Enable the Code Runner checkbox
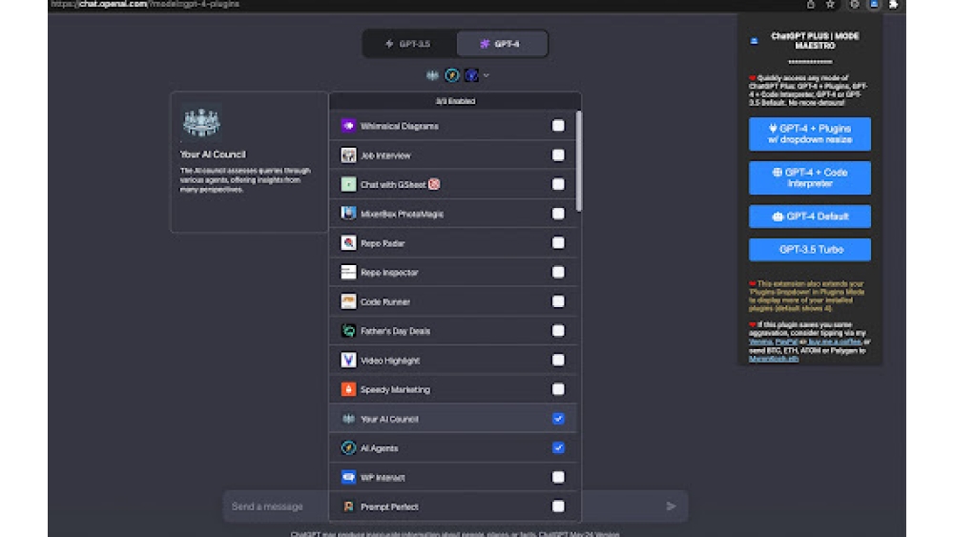This screenshot has width=954, height=537. click(558, 301)
